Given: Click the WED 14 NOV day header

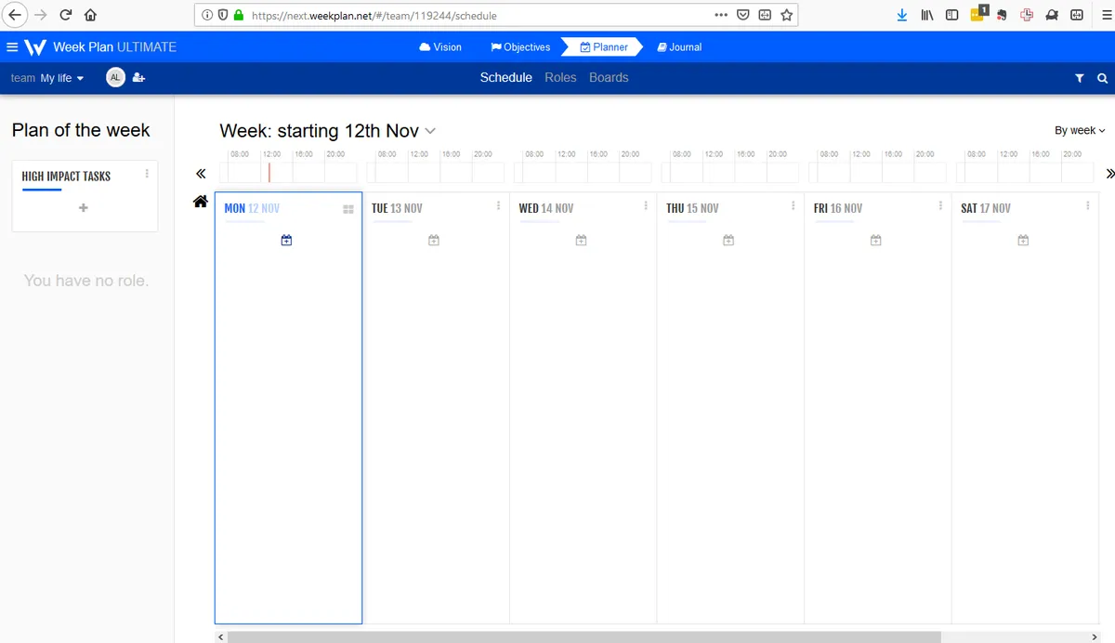Looking at the screenshot, I should pyautogui.click(x=546, y=208).
